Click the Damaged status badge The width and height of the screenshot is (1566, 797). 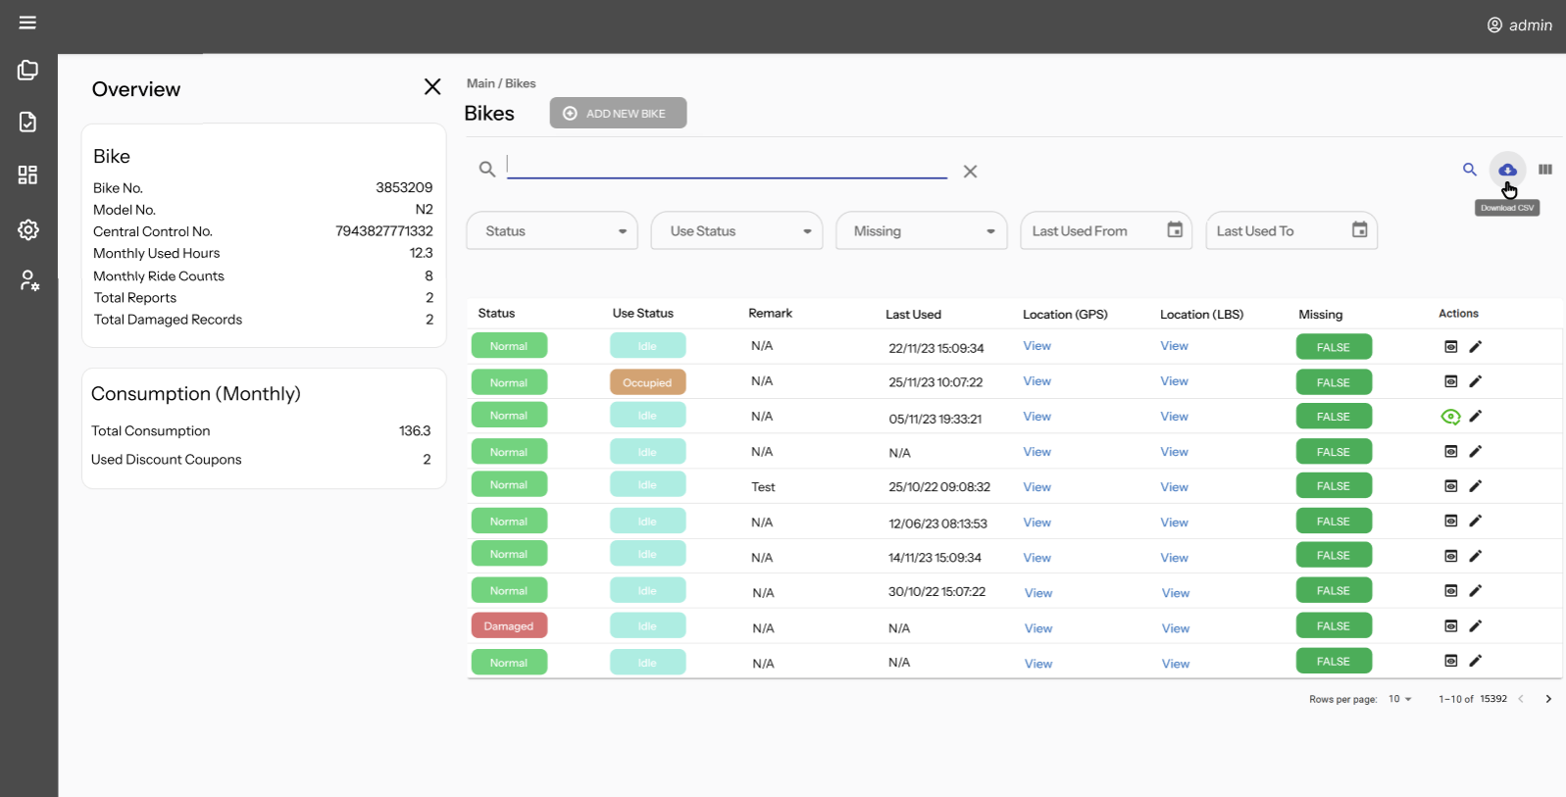509,626
